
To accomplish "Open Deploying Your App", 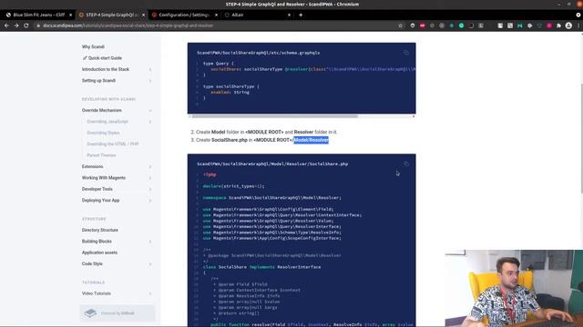I will [101, 200].
